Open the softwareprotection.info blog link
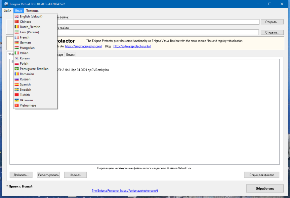Screen dimensions: 290x198 click(x=132, y=46)
